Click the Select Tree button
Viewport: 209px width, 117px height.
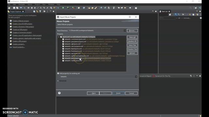132,45
